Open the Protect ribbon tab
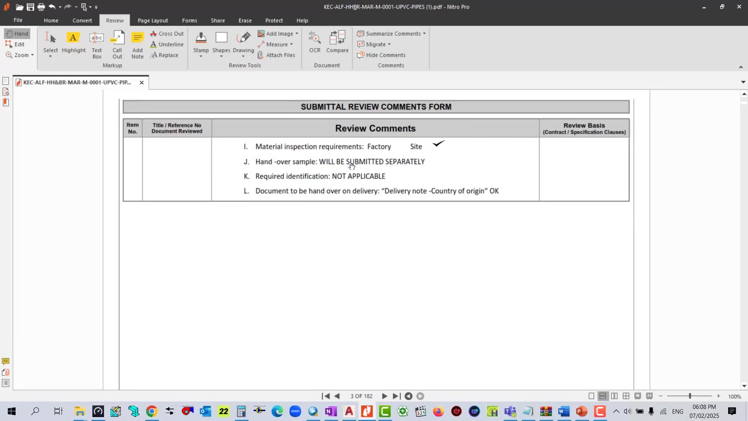Screen dimensions: 748x421 [274, 20]
